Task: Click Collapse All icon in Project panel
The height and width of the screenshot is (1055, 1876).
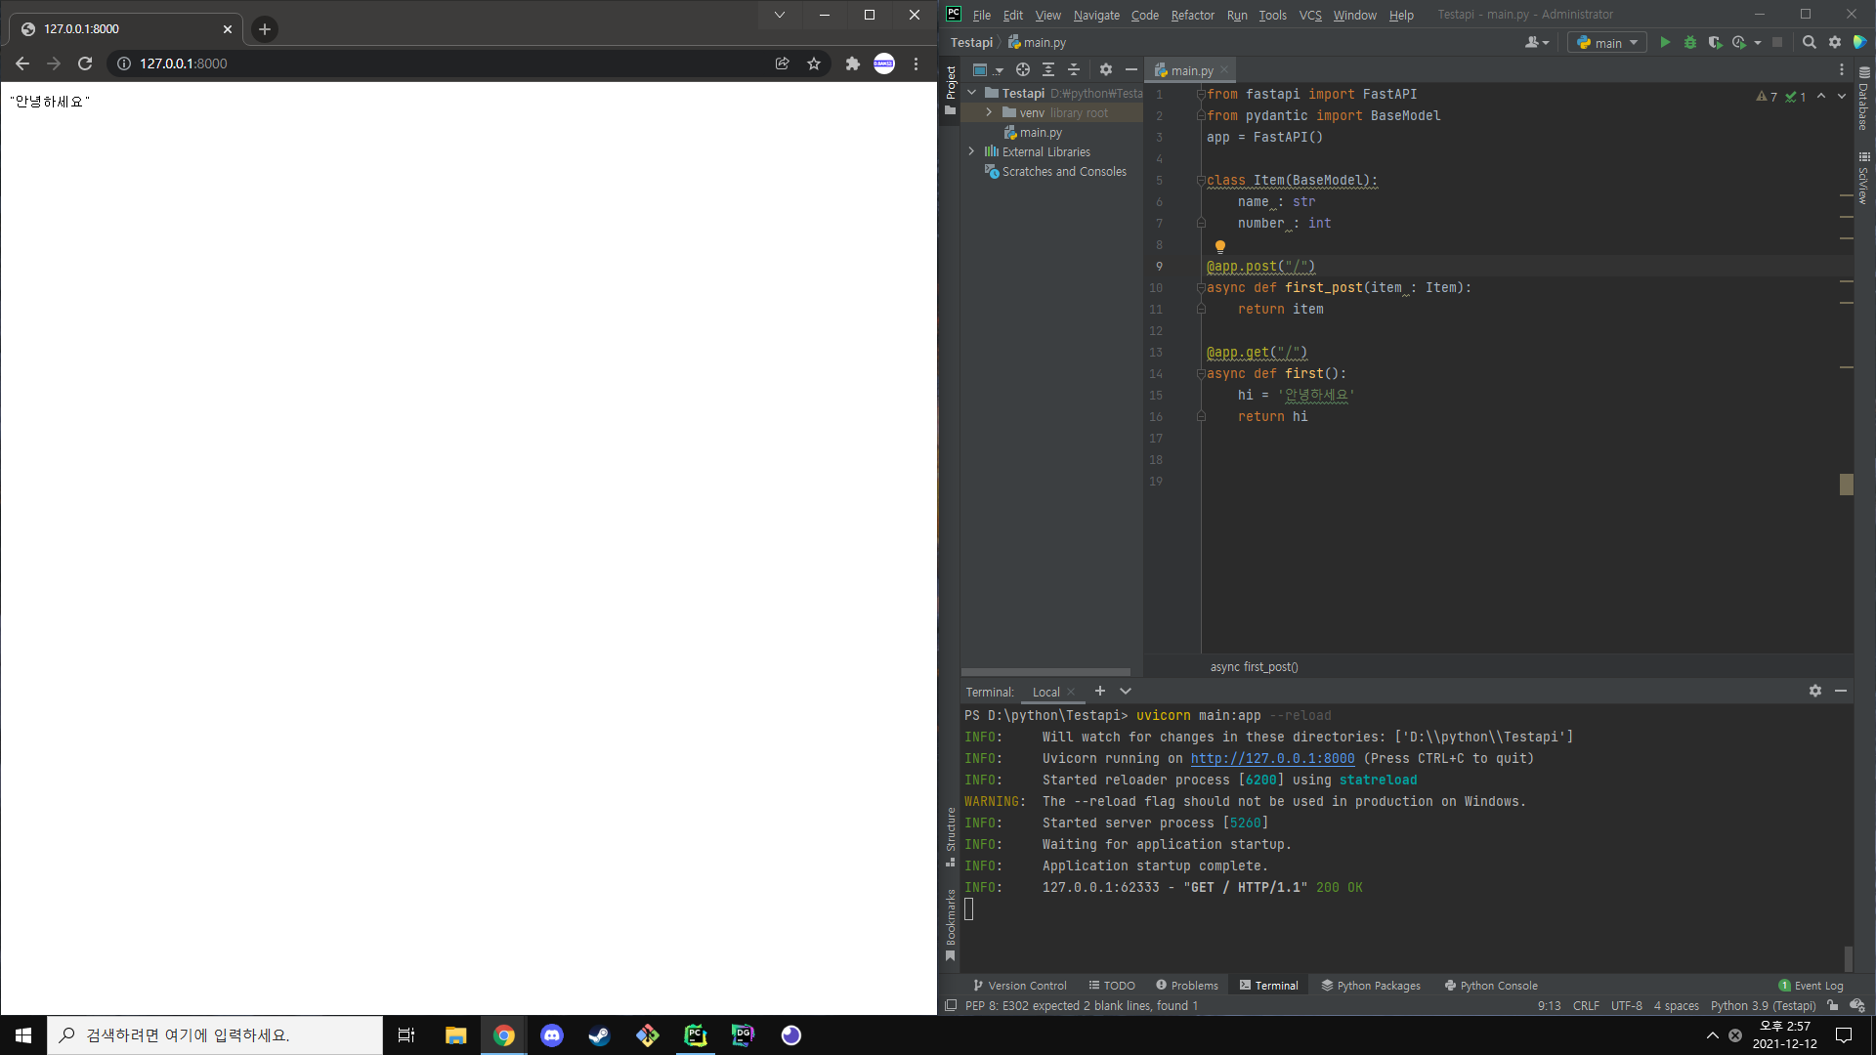Action: 1074,69
